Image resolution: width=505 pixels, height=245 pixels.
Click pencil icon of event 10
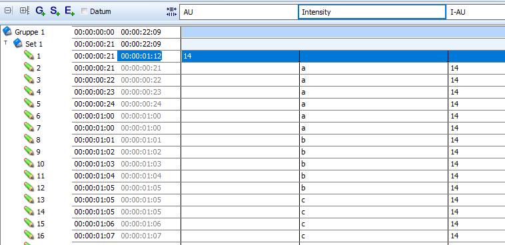[x=29, y=163]
